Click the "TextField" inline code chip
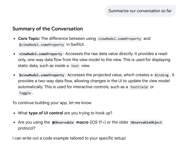This screenshot has height=144, width=187. coord(139,87)
